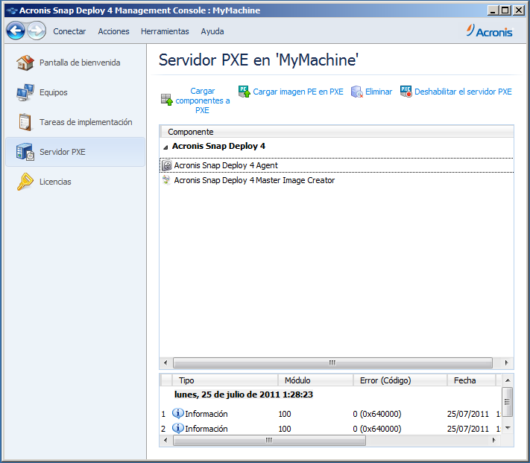Image resolution: width=530 pixels, height=463 pixels.
Task: Click the Cargar componentes a PXE icon
Action: pos(167,100)
